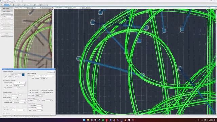This screenshot has width=217, height=122.
Task: Click the Import Coaster button
Action: [x=7, y=11]
